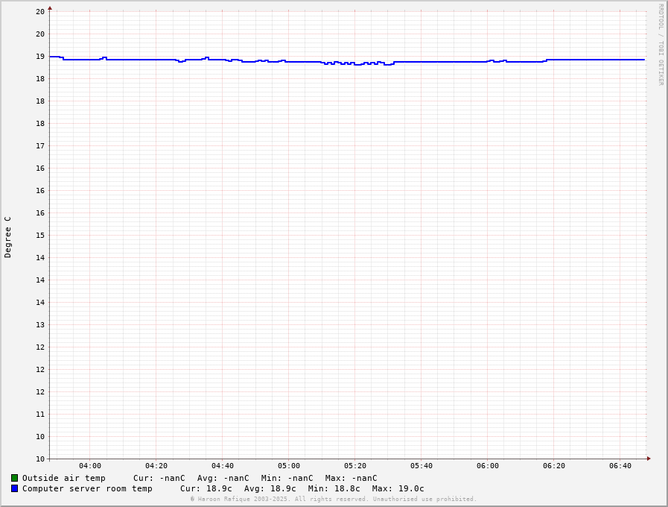Image resolution: width=668 pixels, height=507 pixels.
Task: Click the RRDTOOL / TOBI OETIKER watermark
Action: 661,45
